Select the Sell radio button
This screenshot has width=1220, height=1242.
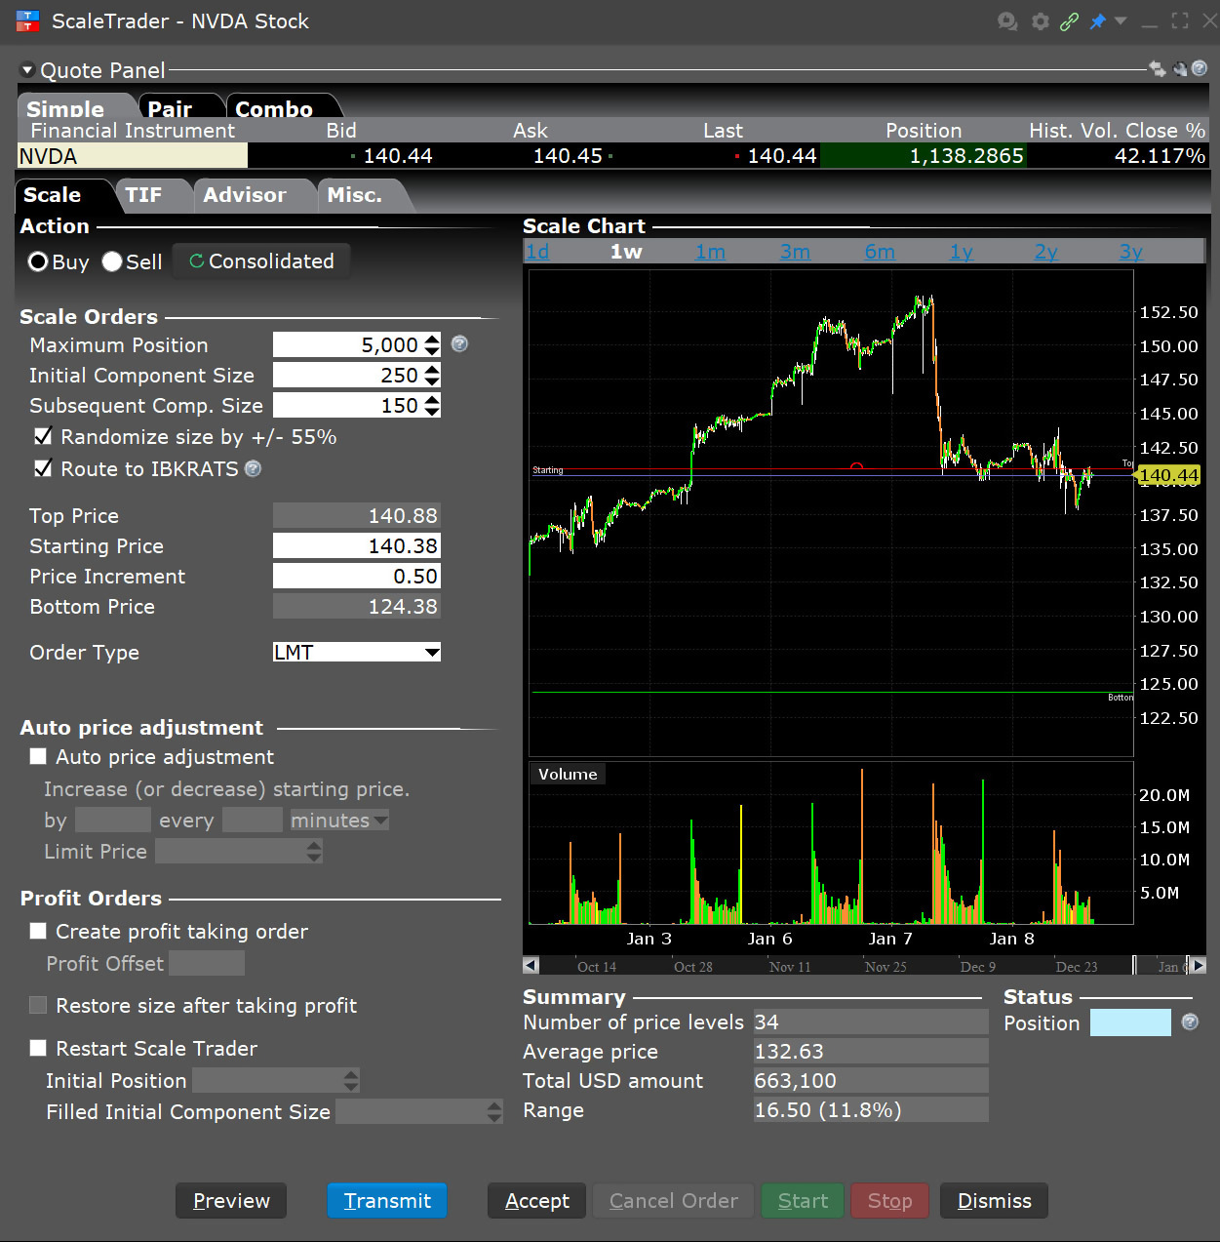pyautogui.click(x=110, y=261)
